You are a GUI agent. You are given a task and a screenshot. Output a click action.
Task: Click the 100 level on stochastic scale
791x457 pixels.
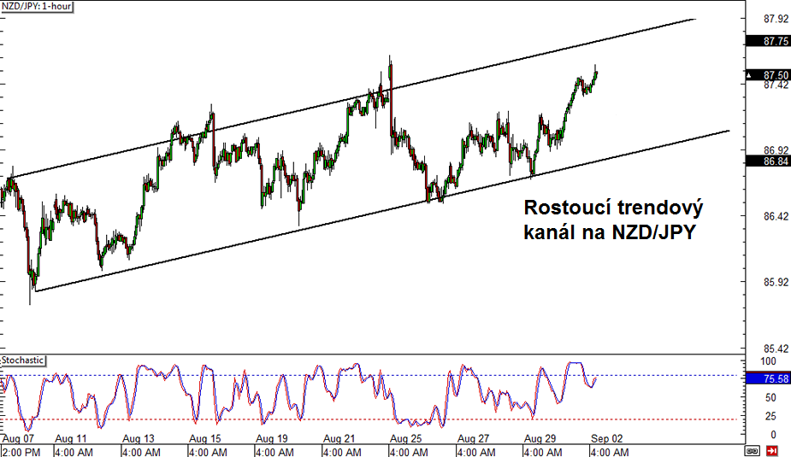[768, 361]
